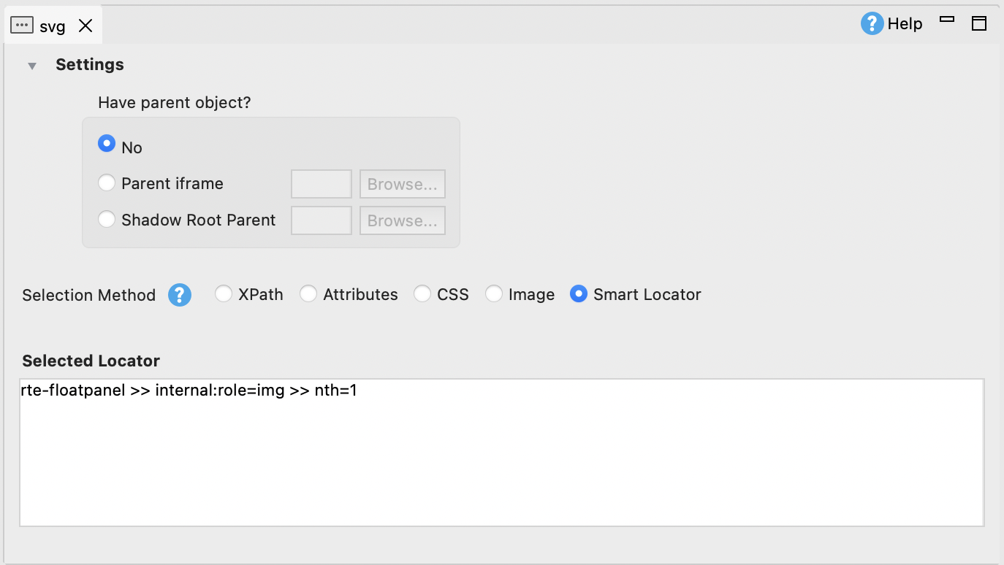Click the maximize panel icon top right

(979, 23)
